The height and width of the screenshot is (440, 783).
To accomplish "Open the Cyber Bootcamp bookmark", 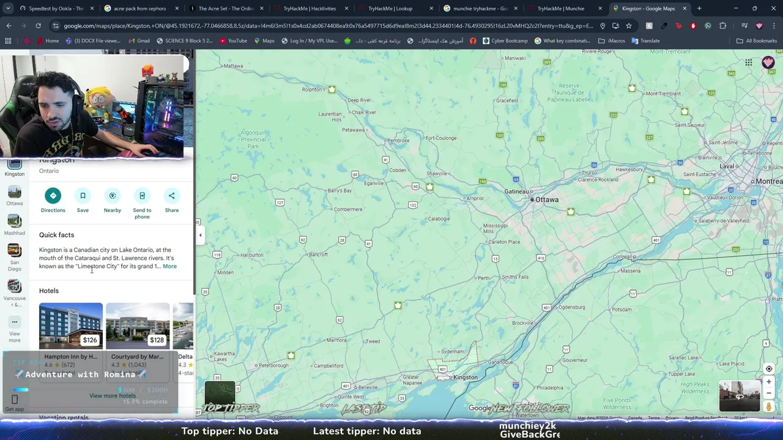I will (x=505, y=41).
